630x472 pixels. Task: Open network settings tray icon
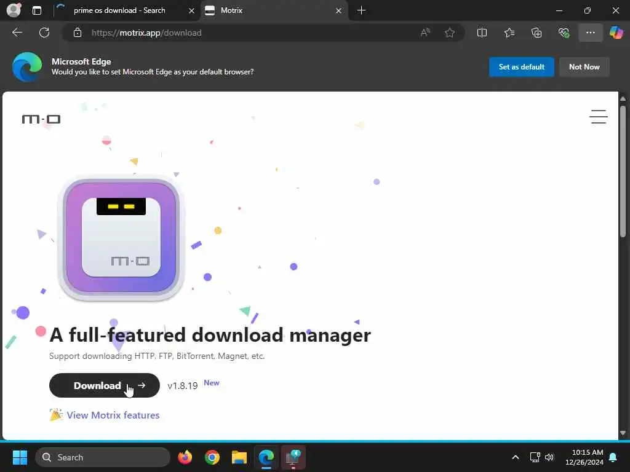click(x=535, y=457)
